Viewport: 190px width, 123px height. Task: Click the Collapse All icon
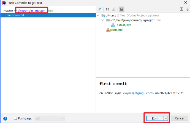(x=188, y=9)
